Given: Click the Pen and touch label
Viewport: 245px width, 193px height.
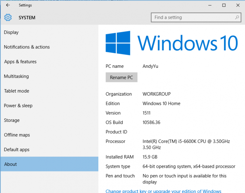Looking at the screenshot, I should coord(120,176).
